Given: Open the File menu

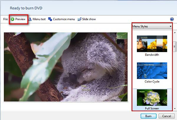Looking at the screenshot, I should (x=6, y=19).
